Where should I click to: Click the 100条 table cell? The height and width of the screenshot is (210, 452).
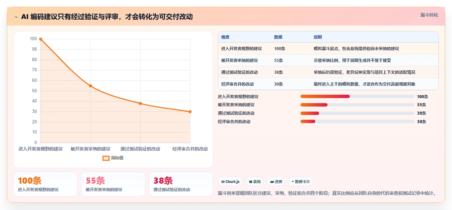279,49
